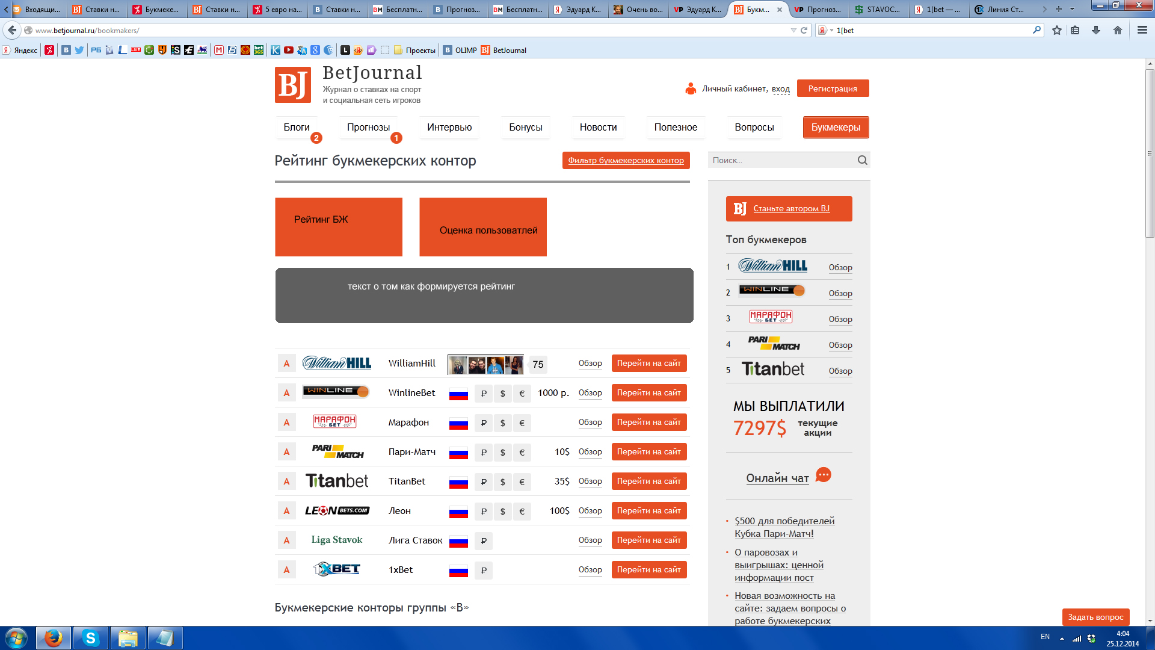Viewport: 1155px width, 650px height.
Task: Click the Winline logo in Топ букмекеров
Action: click(772, 291)
